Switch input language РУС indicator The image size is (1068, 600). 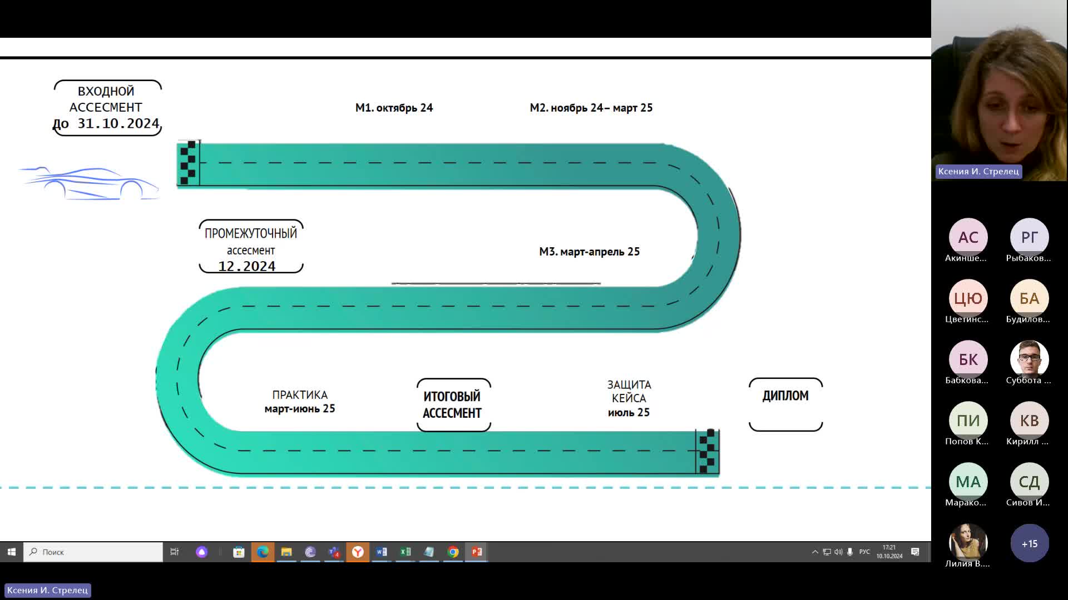(x=864, y=552)
